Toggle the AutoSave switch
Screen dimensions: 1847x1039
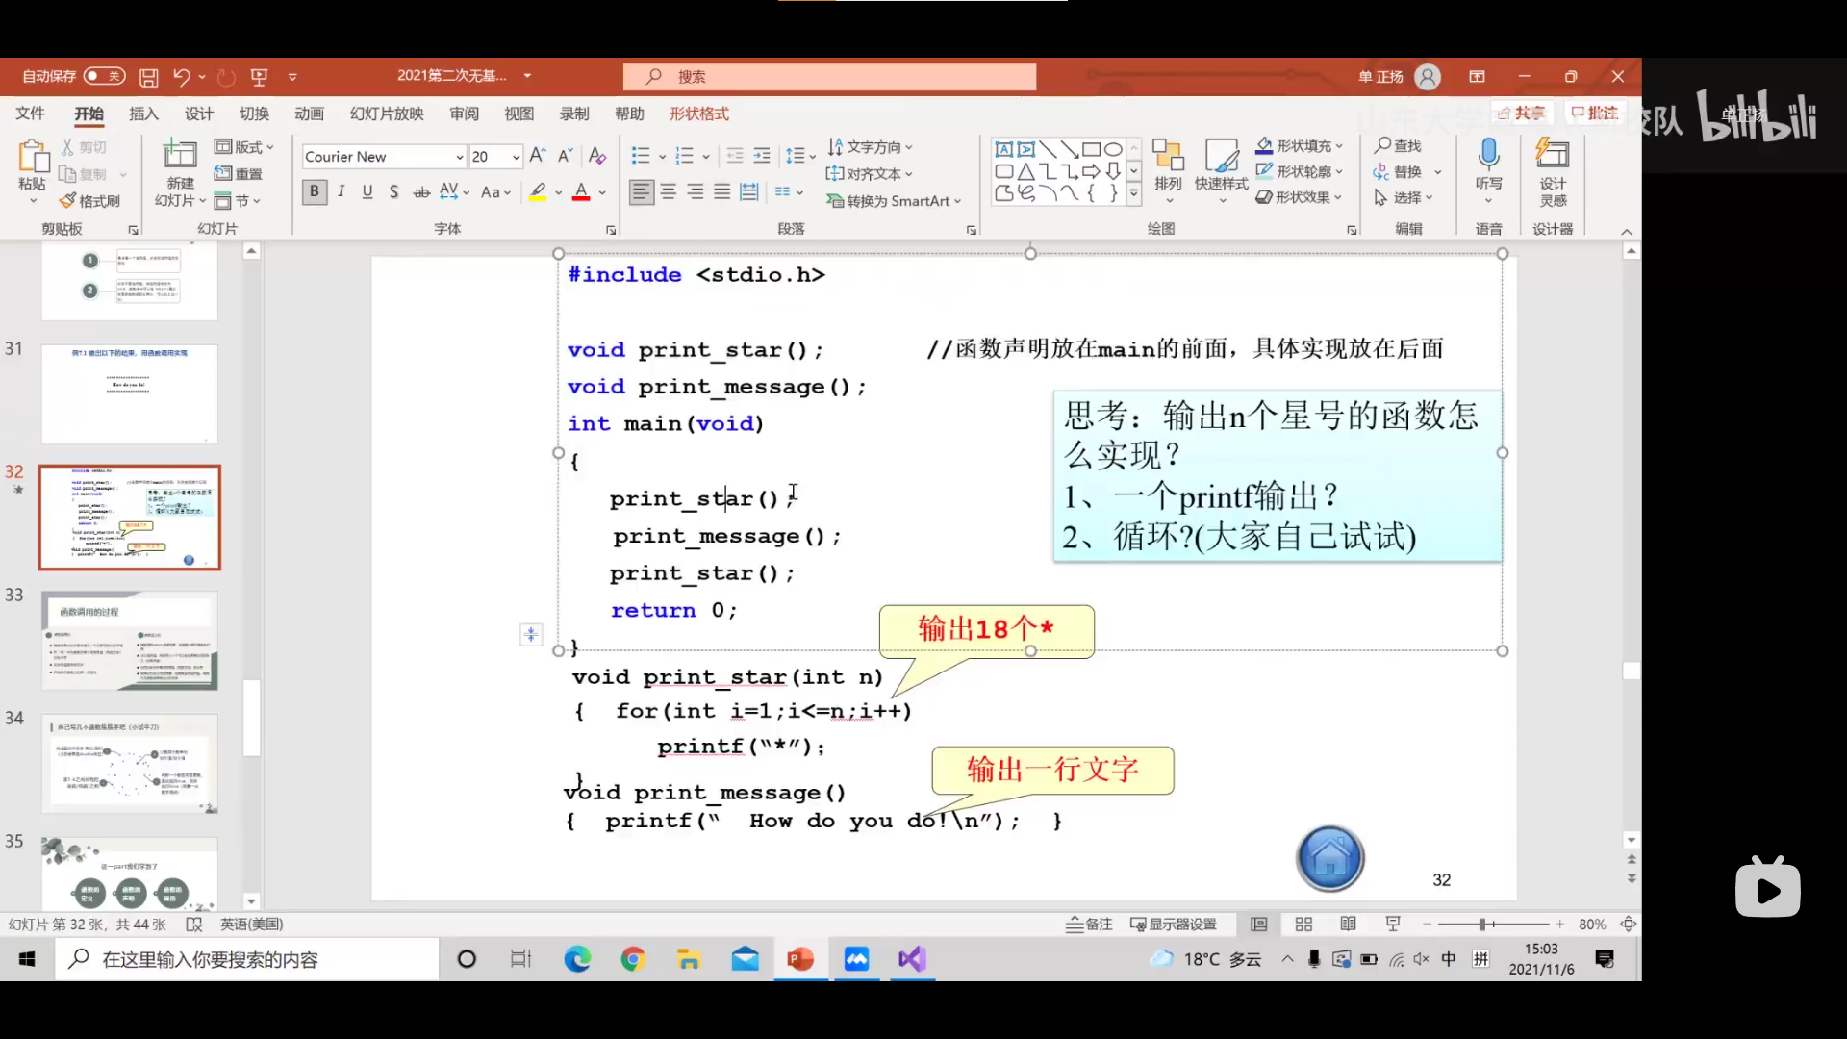pos(104,76)
